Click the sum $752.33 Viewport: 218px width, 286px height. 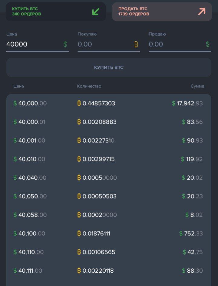(191, 233)
